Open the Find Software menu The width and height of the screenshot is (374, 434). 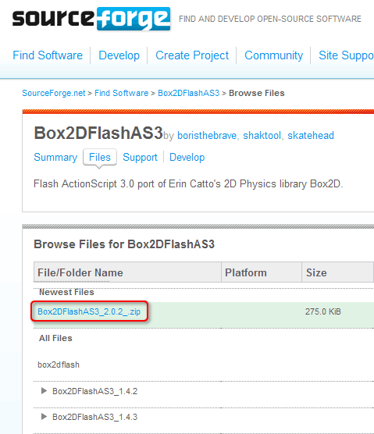point(48,55)
